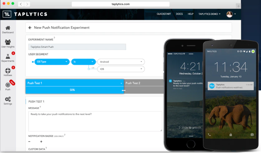The width and height of the screenshot is (261, 153).
Task: Open User Insights in the sidebar
Action: 8,44
